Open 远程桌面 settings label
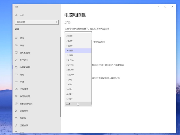180x135 pixels. coord(24,125)
